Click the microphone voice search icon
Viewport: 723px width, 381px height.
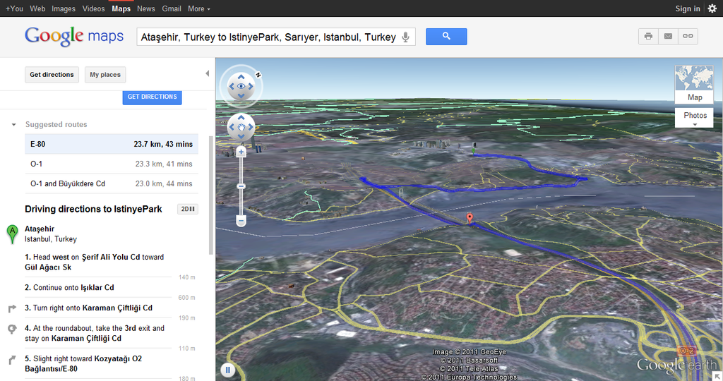406,37
